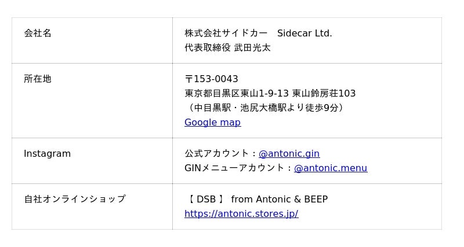
Task: Click the 公式アカウント： label text
Action: [221, 153]
